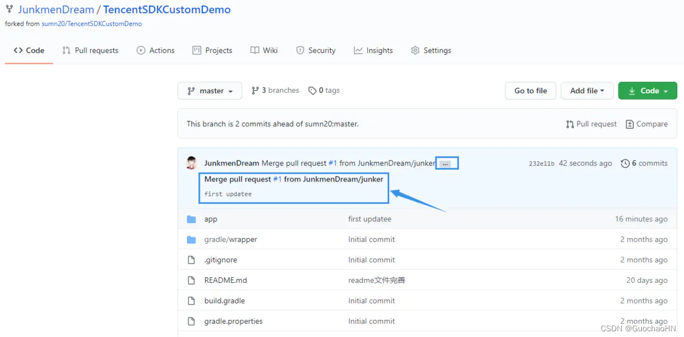Open the JunkmenDream commit author link

point(231,163)
